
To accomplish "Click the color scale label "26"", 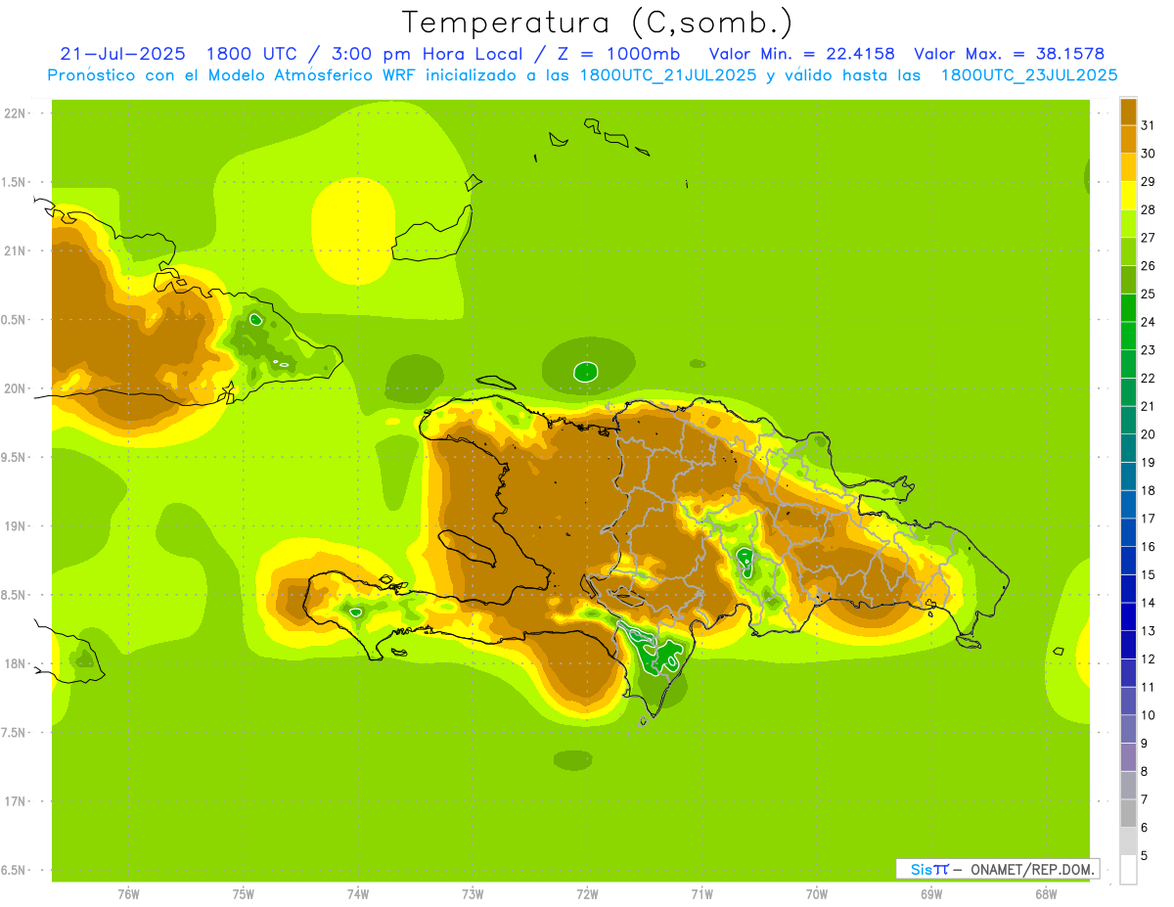I will [1148, 266].
